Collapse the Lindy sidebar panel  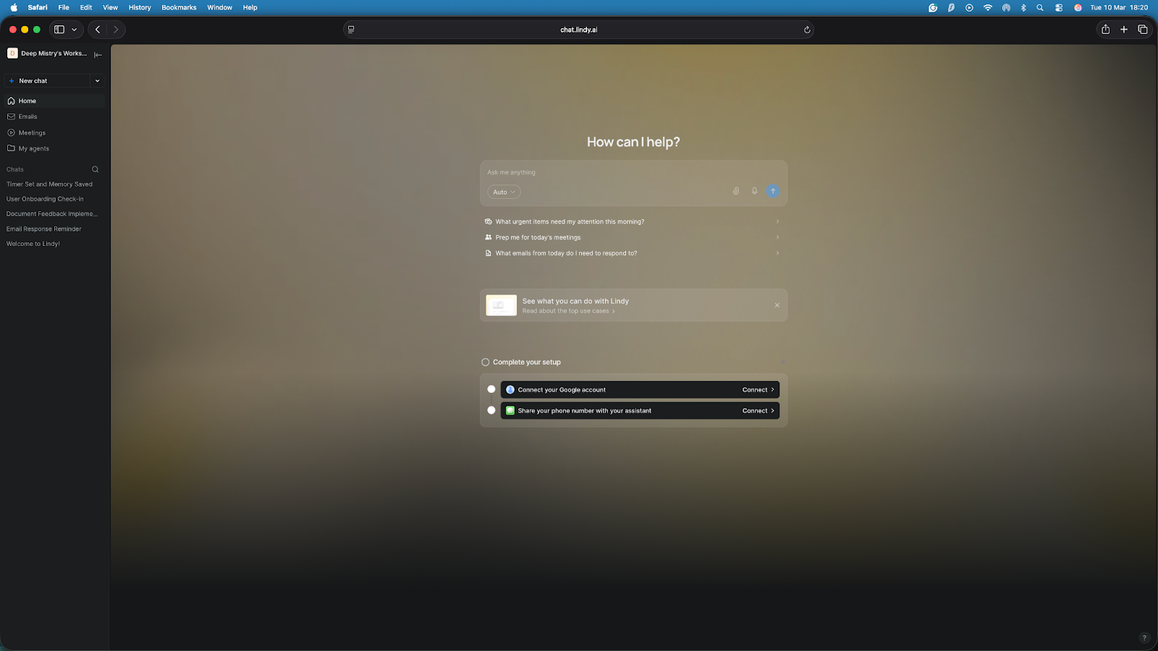point(98,54)
